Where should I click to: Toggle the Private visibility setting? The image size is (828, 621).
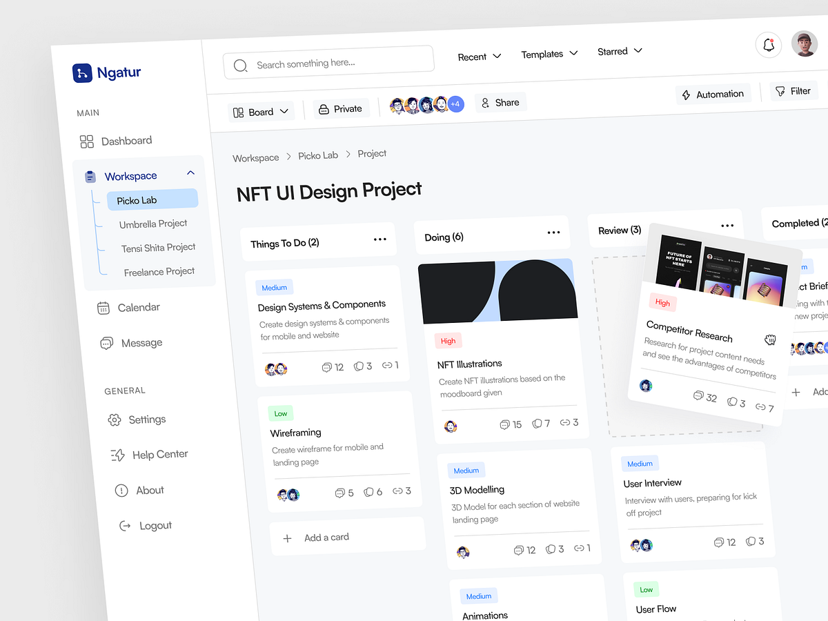tap(341, 108)
